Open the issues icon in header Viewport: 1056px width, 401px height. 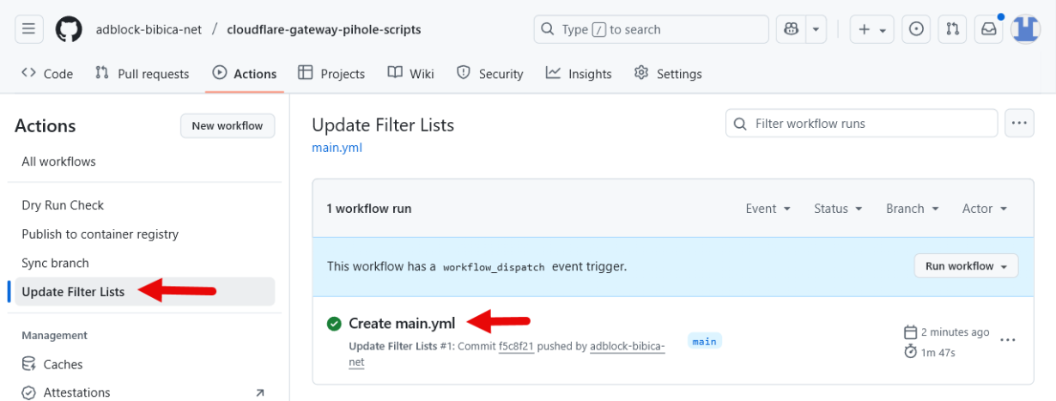coord(916,29)
